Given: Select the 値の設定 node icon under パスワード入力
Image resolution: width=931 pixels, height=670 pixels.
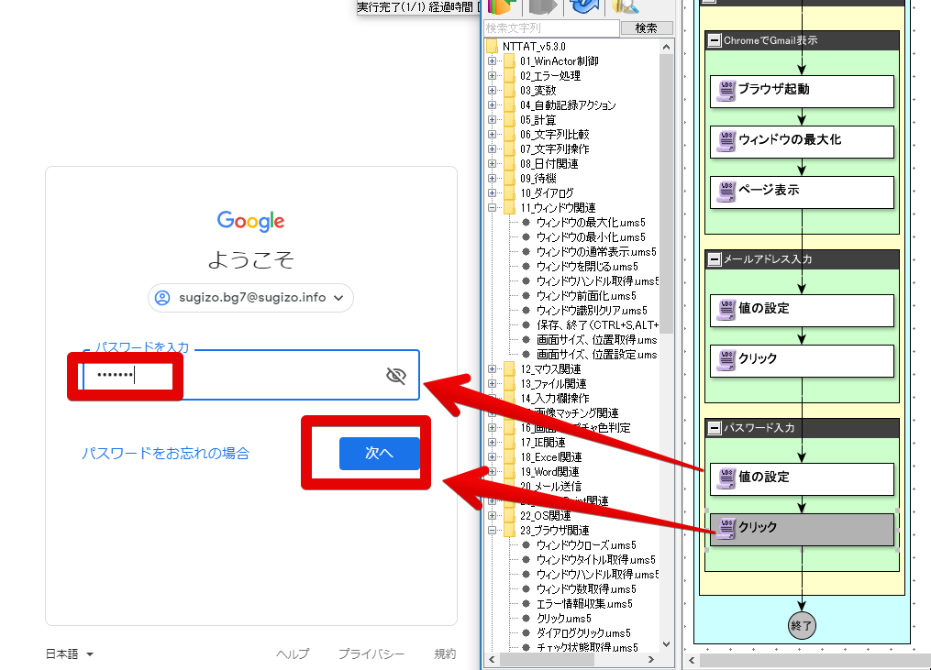Looking at the screenshot, I should pyautogui.click(x=726, y=478).
